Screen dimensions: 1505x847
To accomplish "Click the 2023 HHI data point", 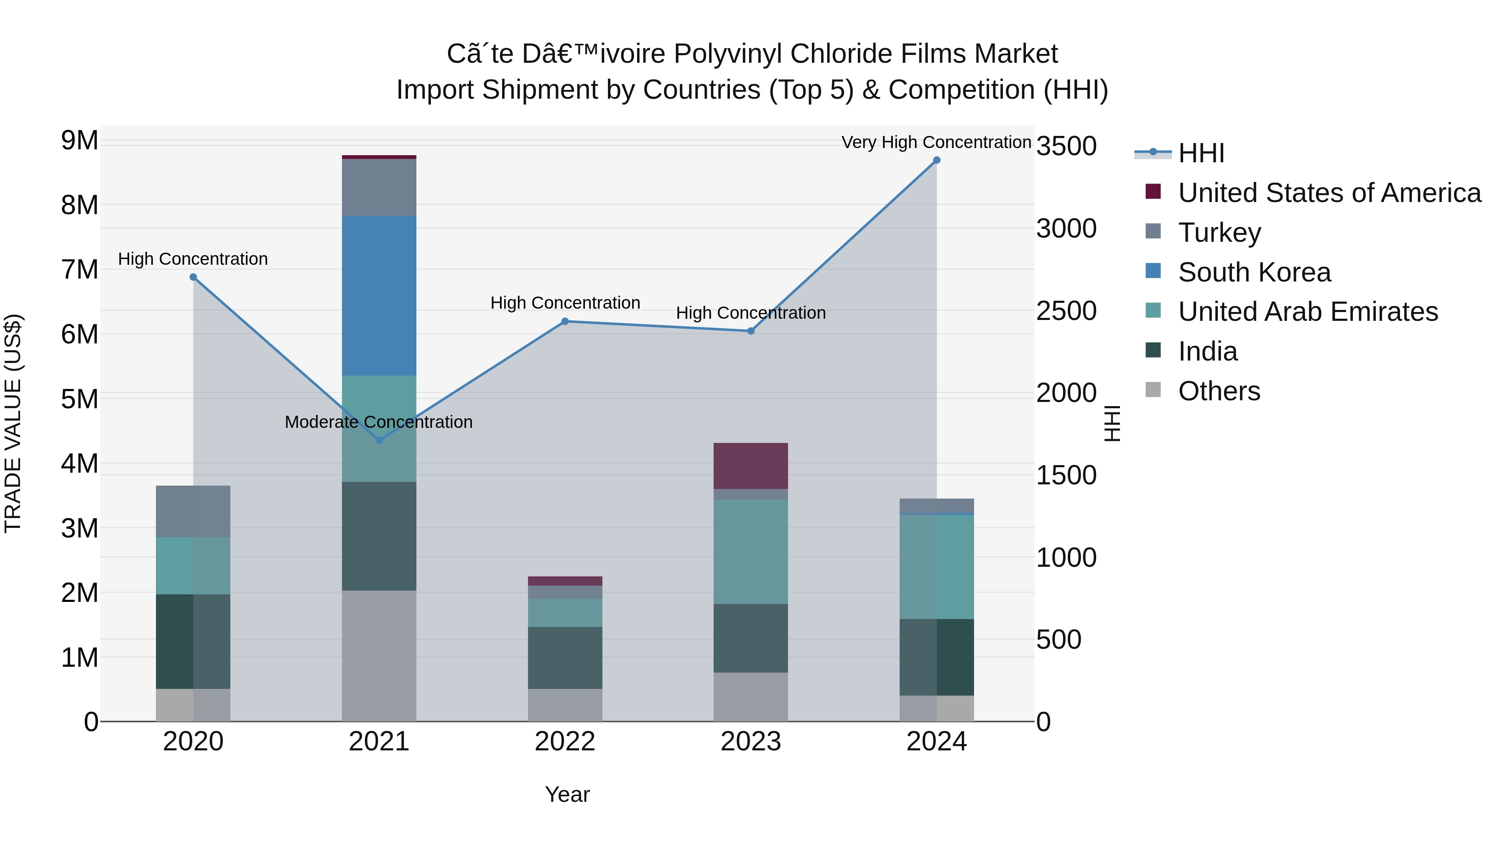I will [751, 331].
